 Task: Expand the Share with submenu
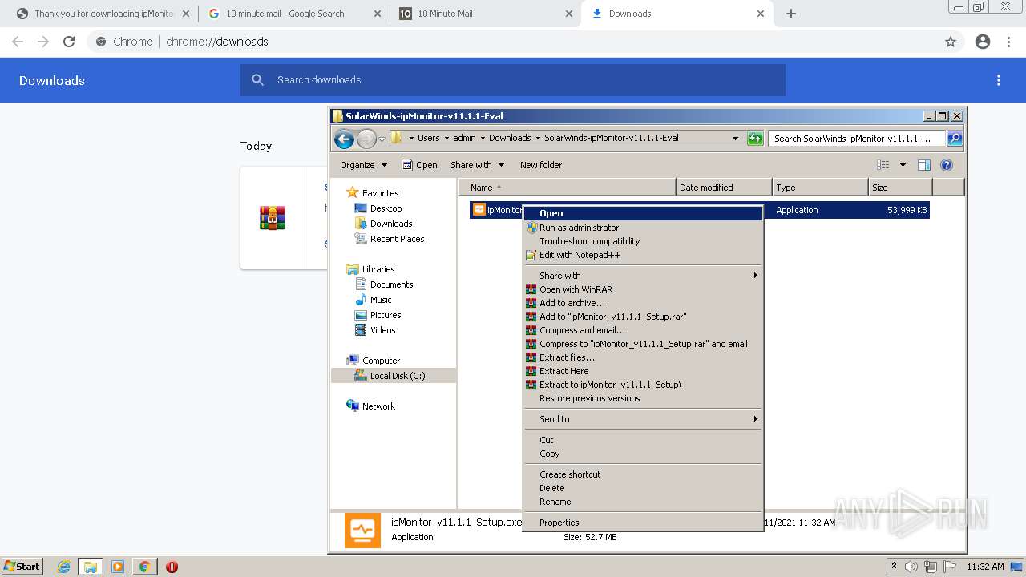tap(643, 276)
